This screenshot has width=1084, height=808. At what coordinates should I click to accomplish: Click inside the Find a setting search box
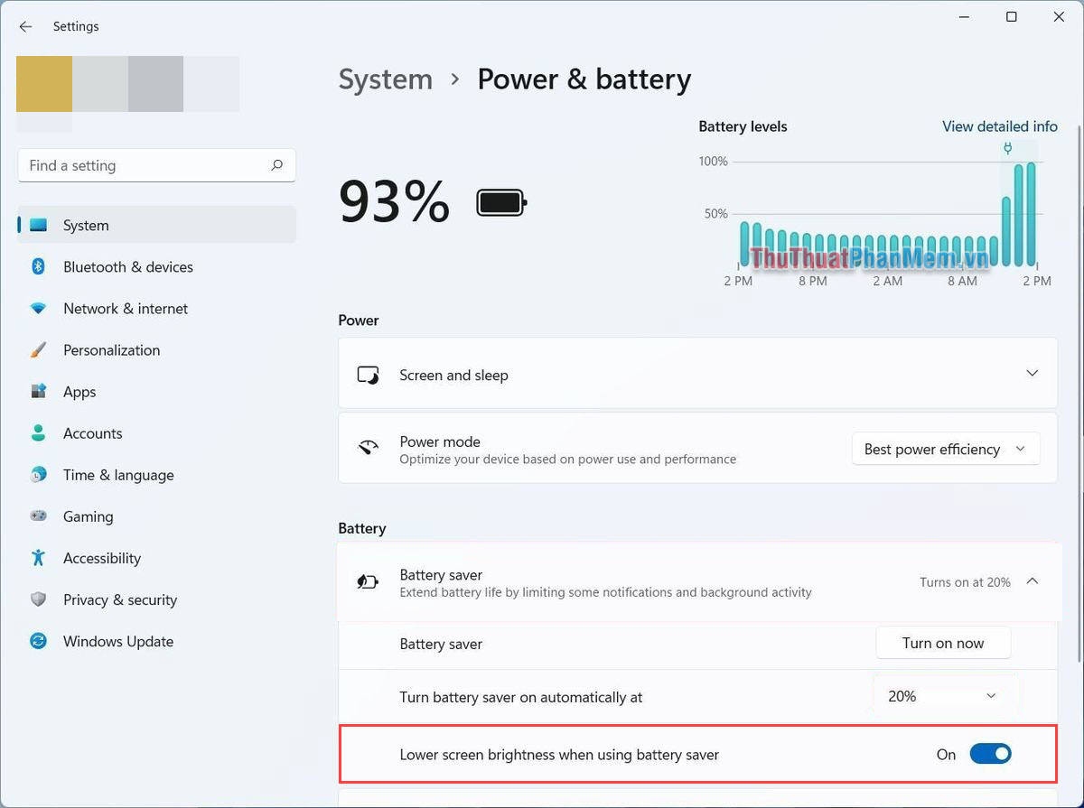coord(145,165)
